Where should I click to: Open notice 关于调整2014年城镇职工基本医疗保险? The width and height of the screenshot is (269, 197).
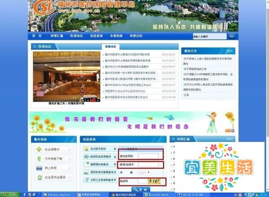pos(208,77)
